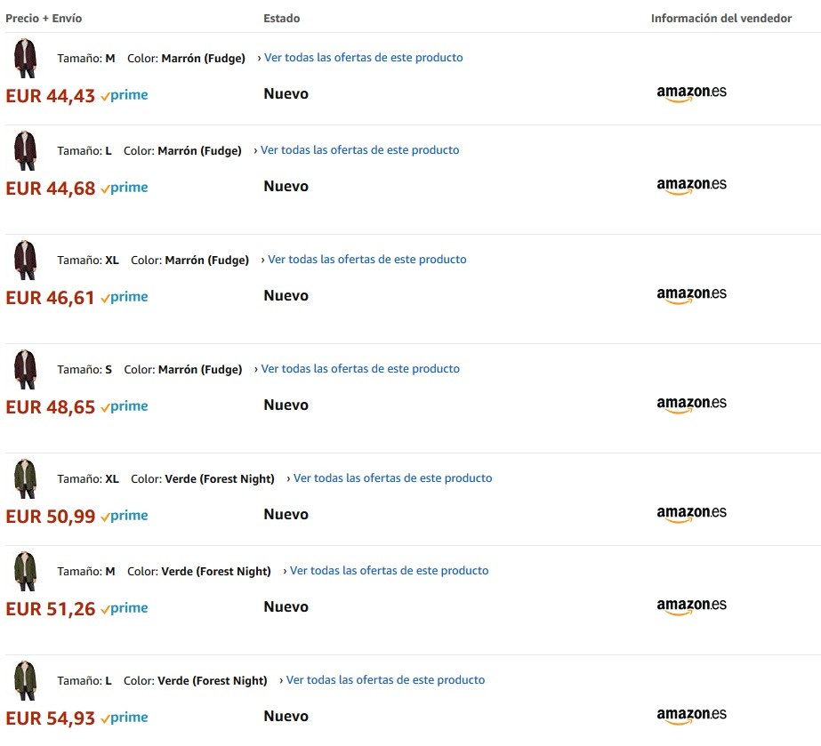Click the brown jacket thumbnail for size S
Viewport: 821px width, 746px height.
(25, 369)
